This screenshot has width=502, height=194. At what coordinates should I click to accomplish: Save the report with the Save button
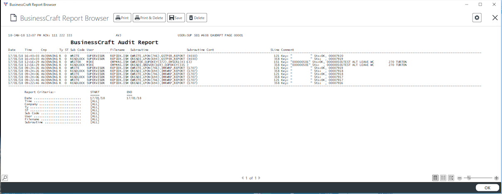click(176, 18)
